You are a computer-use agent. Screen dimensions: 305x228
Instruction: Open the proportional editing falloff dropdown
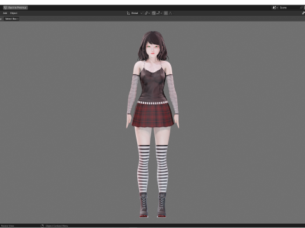(171, 13)
